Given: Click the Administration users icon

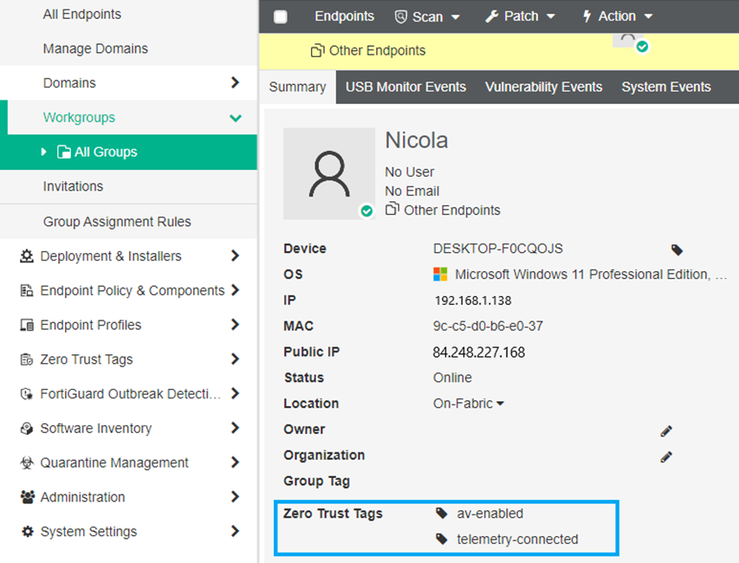Looking at the screenshot, I should (x=28, y=497).
